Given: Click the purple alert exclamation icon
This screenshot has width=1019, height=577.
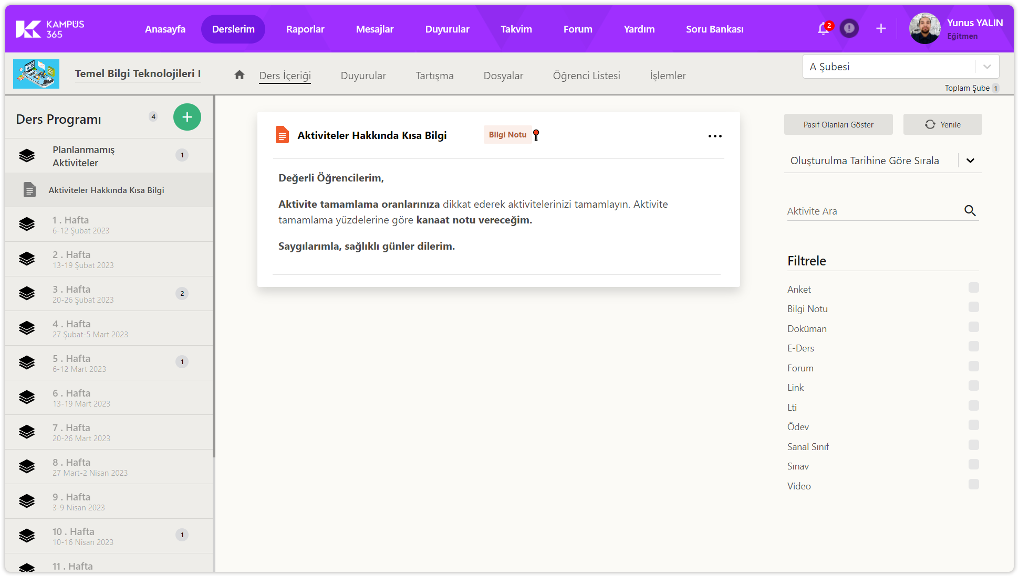Looking at the screenshot, I should [849, 28].
